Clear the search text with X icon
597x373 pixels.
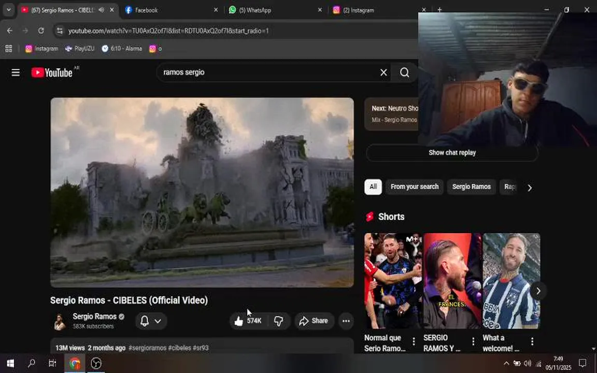point(383,73)
